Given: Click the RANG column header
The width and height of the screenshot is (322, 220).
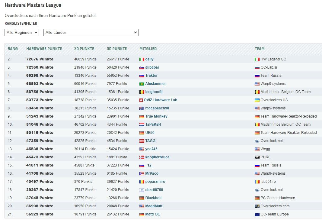Looking at the screenshot, I should [13, 49].
